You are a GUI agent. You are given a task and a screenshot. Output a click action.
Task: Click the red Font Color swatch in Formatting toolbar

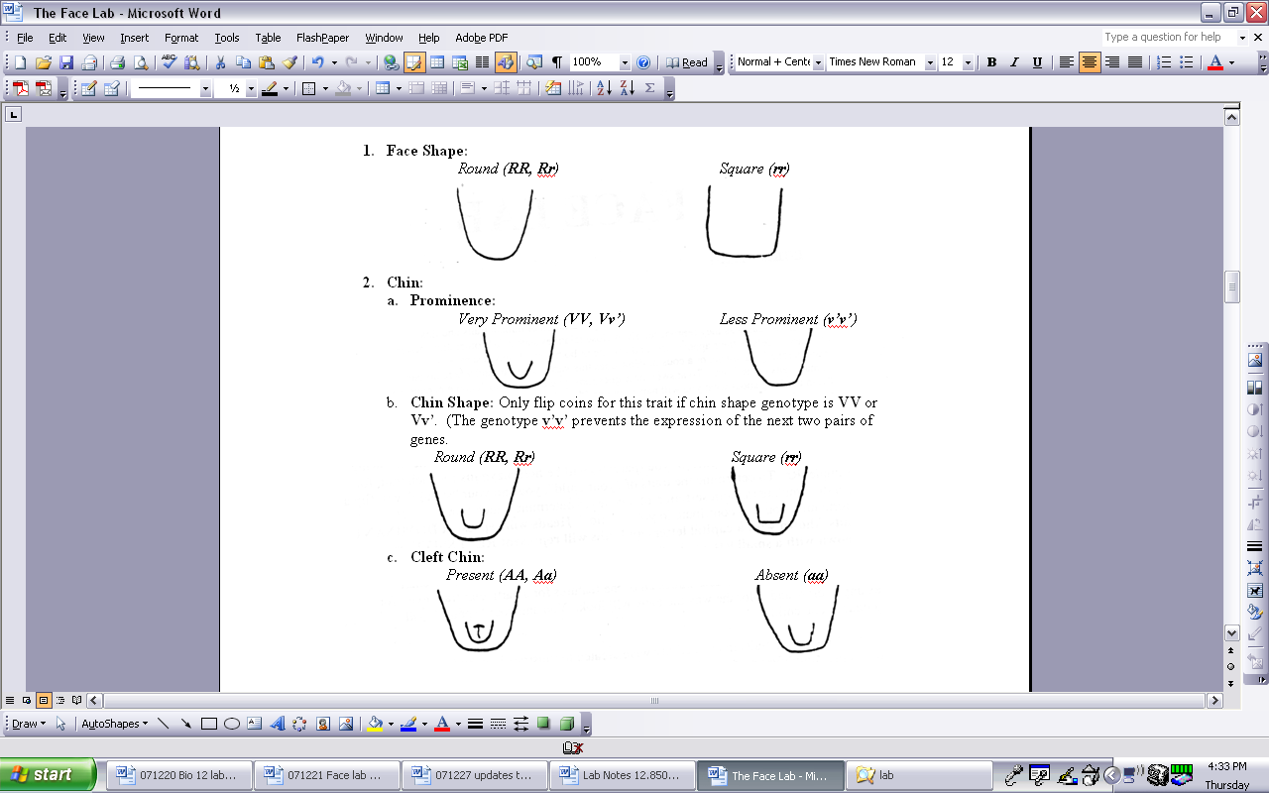1215,62
